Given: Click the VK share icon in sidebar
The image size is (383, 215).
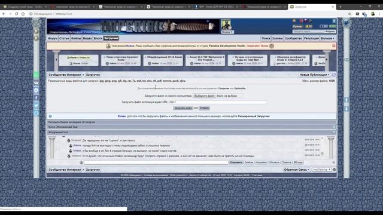Looking at the screenshot, I should coord(36,82).
